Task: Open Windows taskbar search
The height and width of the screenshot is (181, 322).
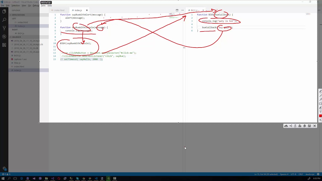Action: (x=9, y=179)
